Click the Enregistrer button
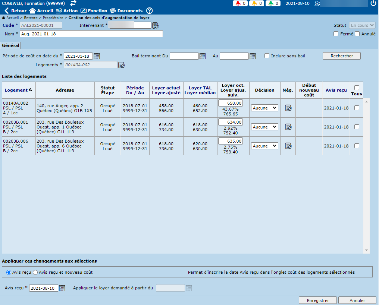The width and height of the screenshot is (379, 305). point(318,300)
